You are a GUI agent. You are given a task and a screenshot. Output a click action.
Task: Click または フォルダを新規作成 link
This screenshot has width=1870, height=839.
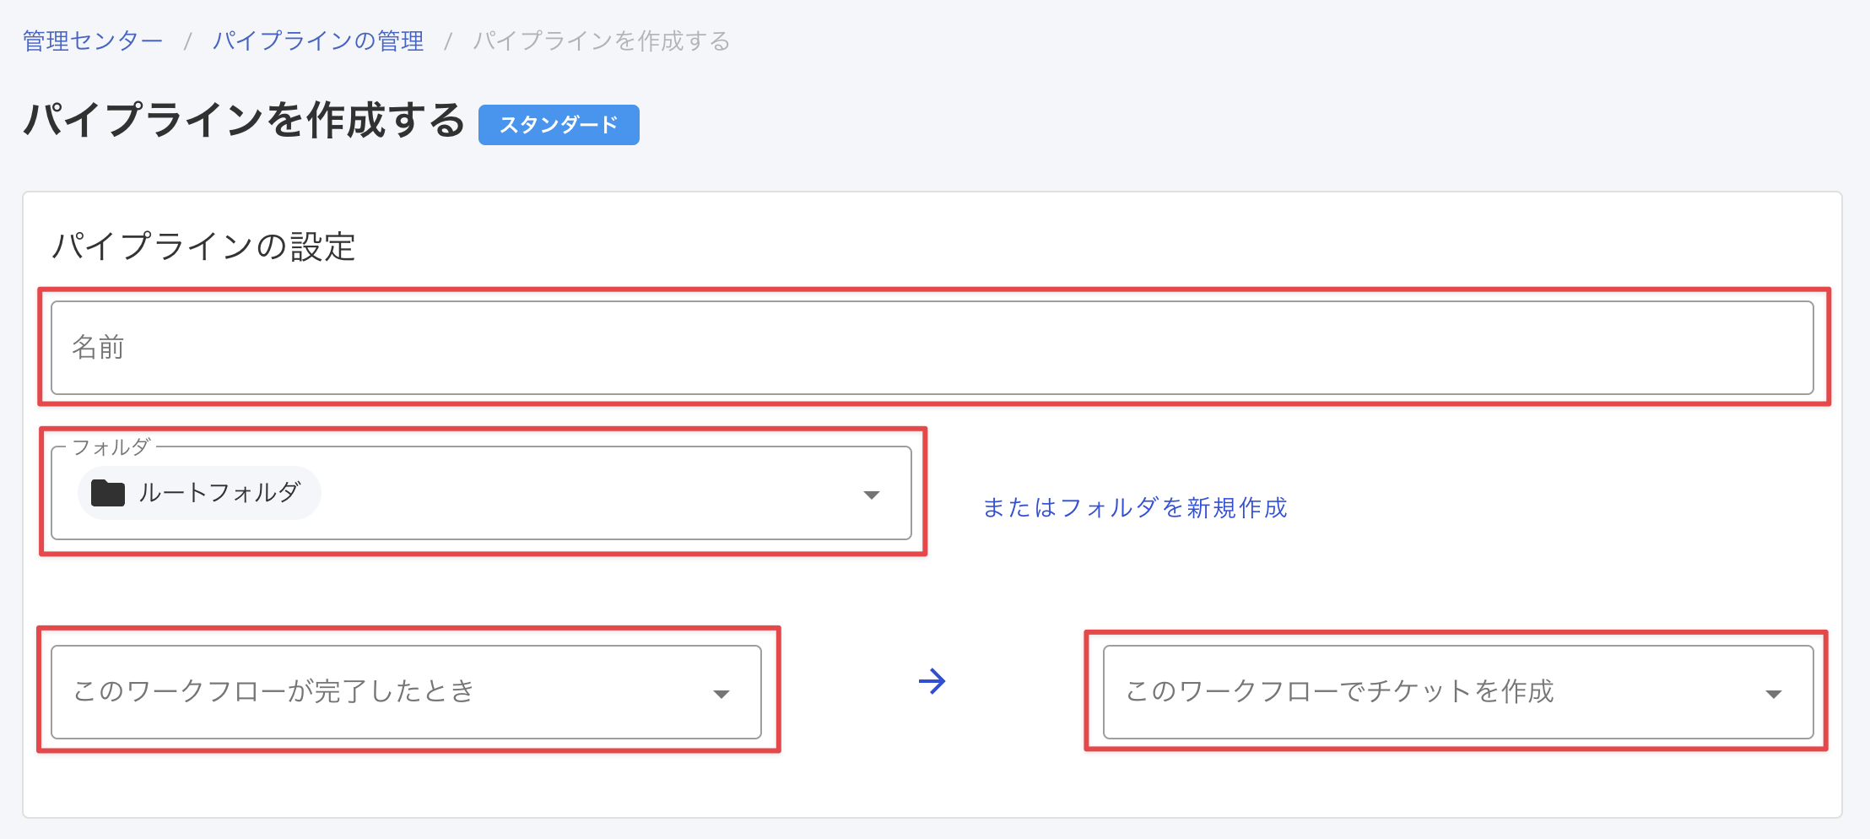click(1135, 507)
